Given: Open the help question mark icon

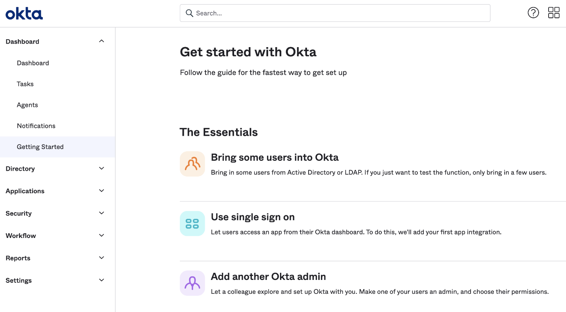Looking at the screenshot, I should tap(533, 13).
